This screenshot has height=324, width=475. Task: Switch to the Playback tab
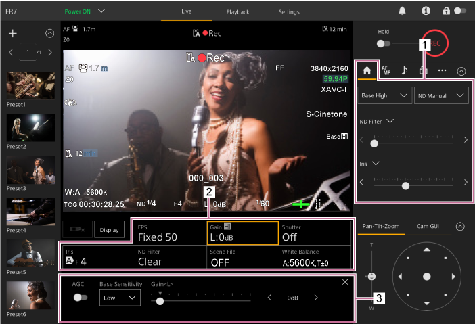pyautogui.click(x=237, y=12)
